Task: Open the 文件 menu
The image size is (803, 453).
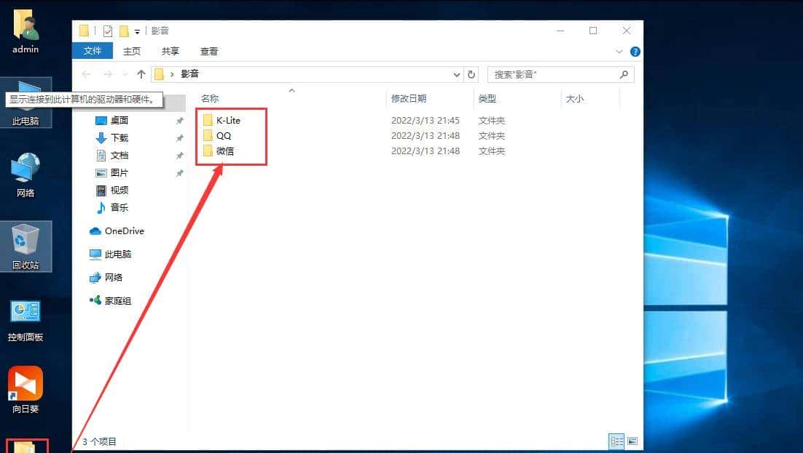Action: (93, 51)
